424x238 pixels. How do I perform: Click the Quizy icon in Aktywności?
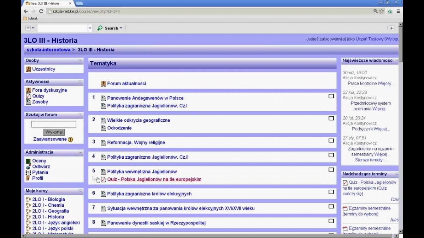tap(28, 96)
